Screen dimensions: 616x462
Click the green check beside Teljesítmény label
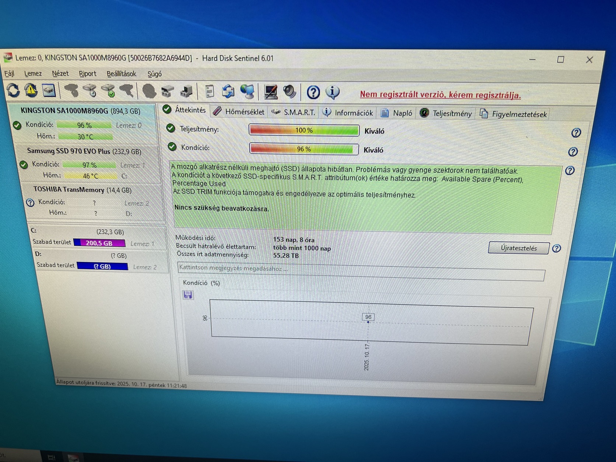pyautogui.click(x=171, y=128)
